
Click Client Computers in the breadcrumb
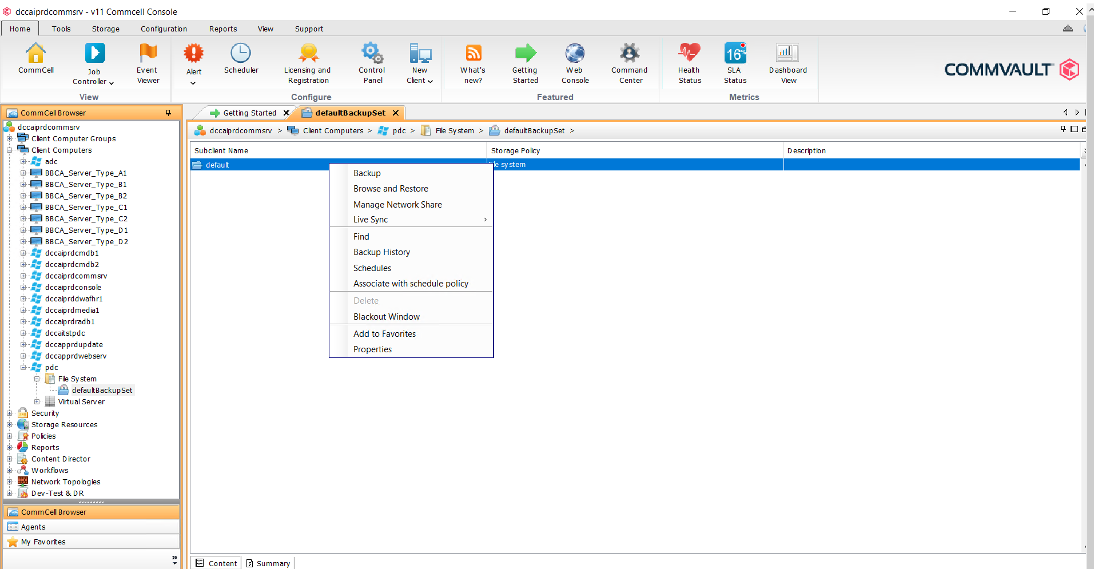[333, 130]
